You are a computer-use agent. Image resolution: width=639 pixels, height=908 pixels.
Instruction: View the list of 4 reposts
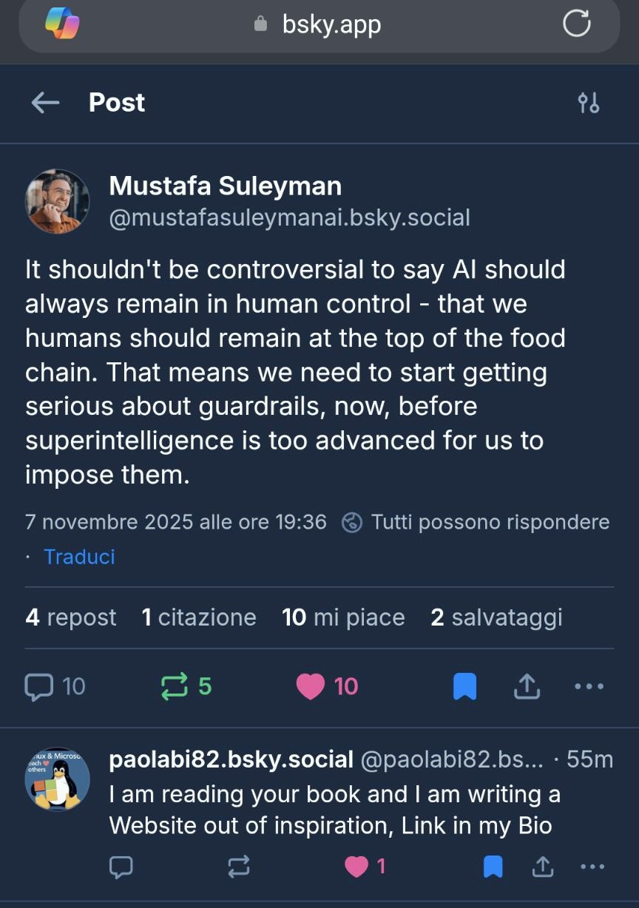click(71, 617)
